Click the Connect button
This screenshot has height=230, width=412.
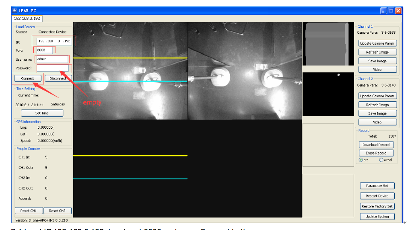[27, 78]
